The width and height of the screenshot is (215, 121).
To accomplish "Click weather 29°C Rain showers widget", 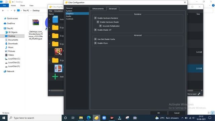I will pos(167,118).
